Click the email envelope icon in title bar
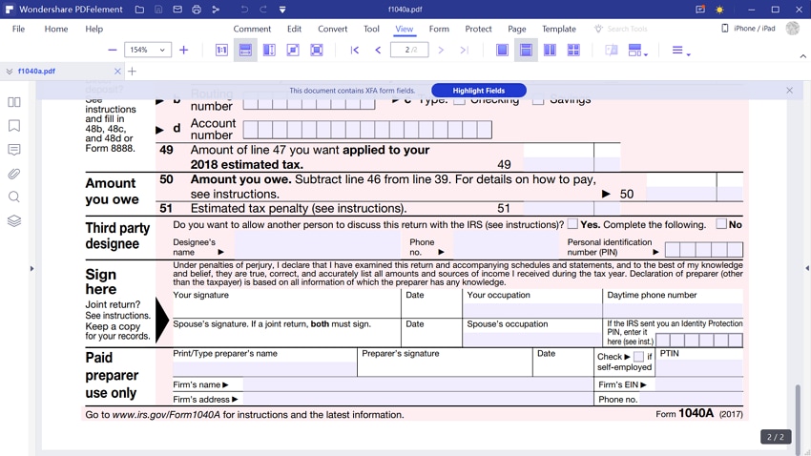The height and width of the screenshot is (456, 811). tap(177, 10)
